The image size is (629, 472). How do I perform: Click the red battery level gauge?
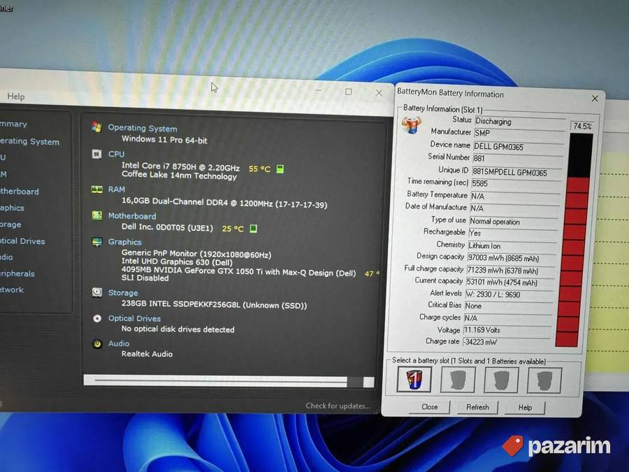(x=574, y=240)
